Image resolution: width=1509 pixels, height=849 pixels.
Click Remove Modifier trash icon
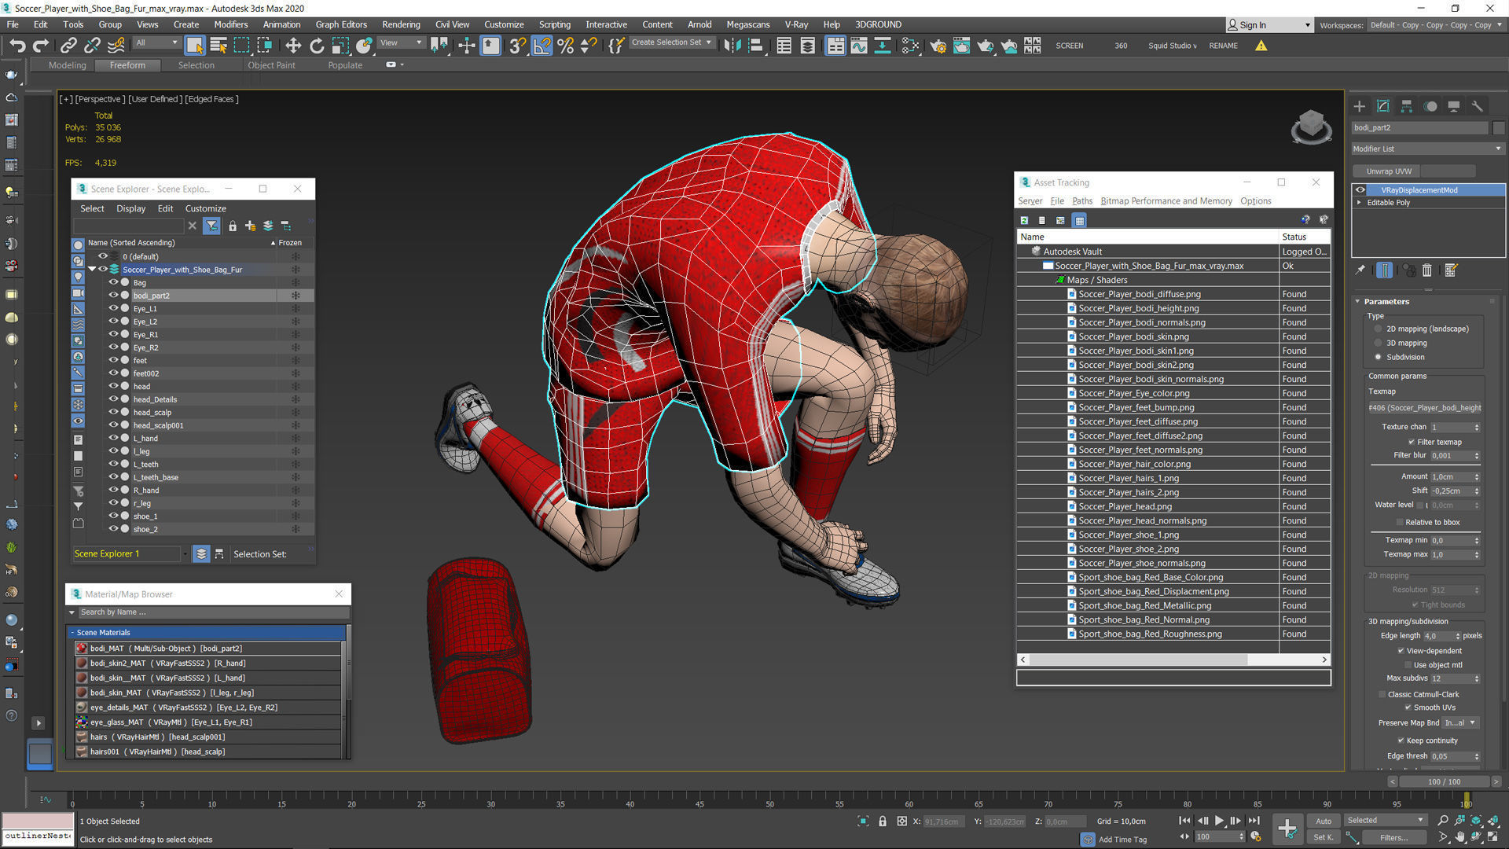point(1427,270)
